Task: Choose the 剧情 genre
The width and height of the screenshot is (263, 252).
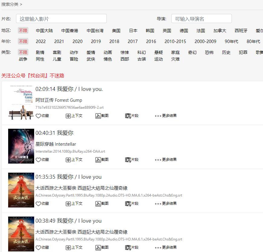Action: click(40, 52)
